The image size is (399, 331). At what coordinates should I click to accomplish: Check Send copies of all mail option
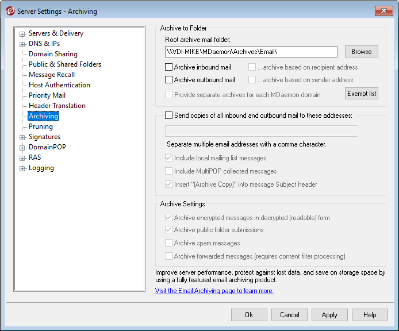click(169, 116)
